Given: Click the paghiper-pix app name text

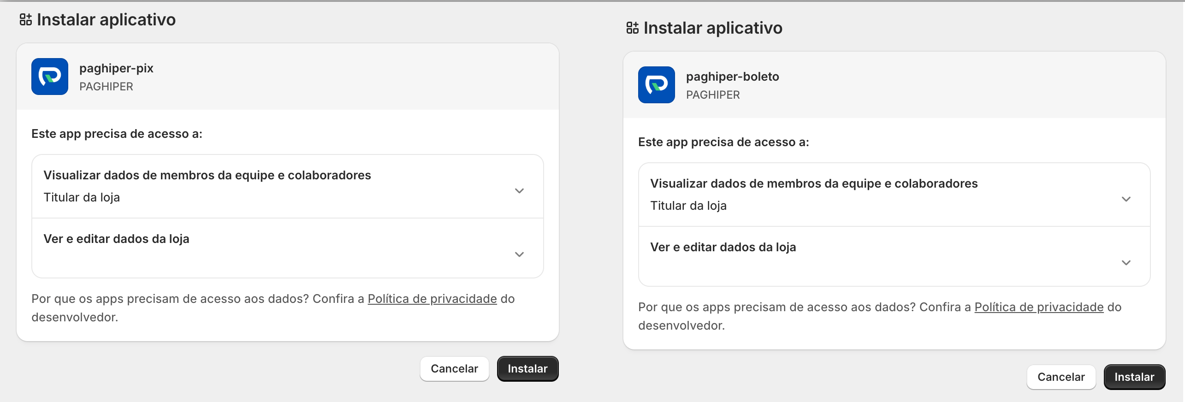Looking at the screenshot, I should pyautogui.click(x=116, y=68).
